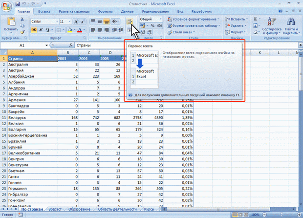The width and height of the screenshot is (303, 218).
Task: Select the Format Painter brush icon
Action: tap(22, 32)
